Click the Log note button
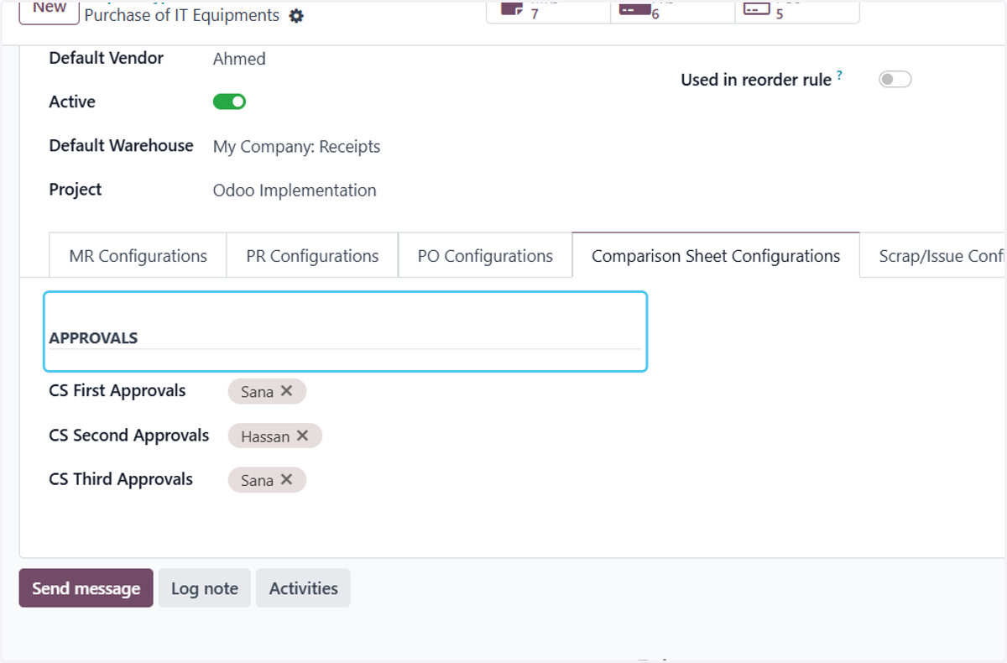 coord(205,588)
